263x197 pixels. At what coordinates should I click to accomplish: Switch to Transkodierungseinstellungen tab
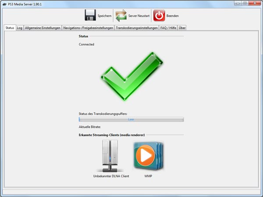point(137,28)
